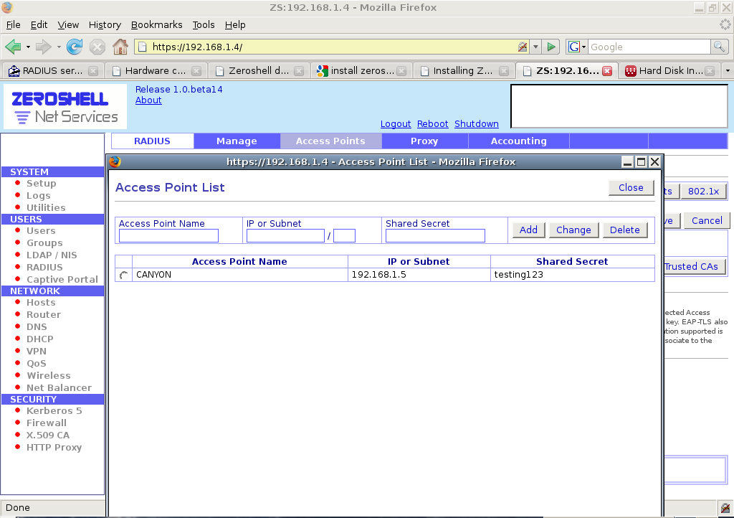Open the Help menu
This screenshot has height=518, width=734.
[x=235, y=25]
